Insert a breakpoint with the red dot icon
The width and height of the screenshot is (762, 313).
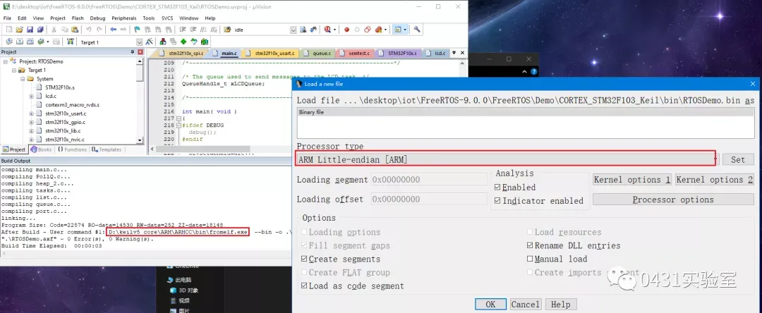[346, 30]
